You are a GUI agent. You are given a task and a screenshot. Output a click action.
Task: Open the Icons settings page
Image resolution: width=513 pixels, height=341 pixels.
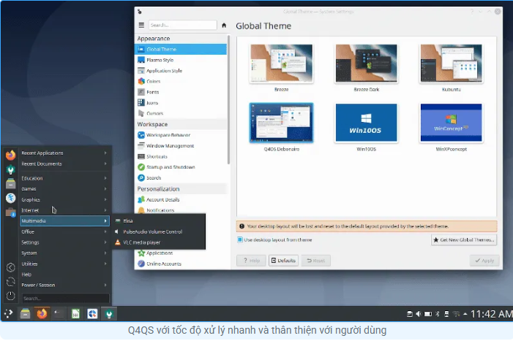pos(181,102)
